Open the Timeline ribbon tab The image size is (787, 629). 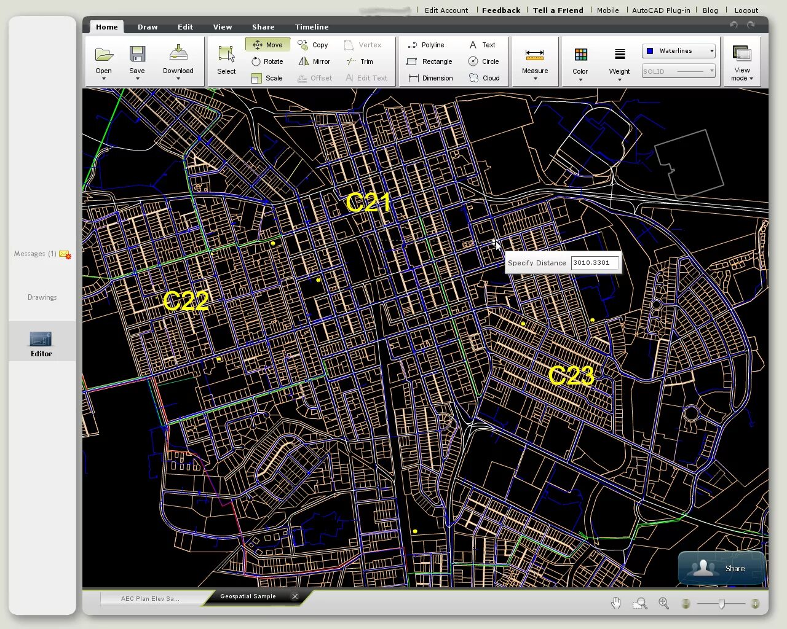[312, 27]
